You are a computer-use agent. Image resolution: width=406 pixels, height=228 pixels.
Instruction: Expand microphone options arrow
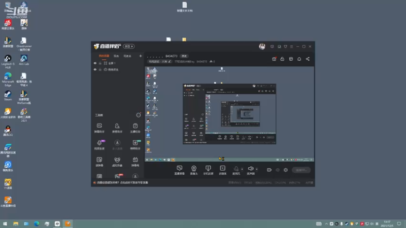tap(242, 169)
